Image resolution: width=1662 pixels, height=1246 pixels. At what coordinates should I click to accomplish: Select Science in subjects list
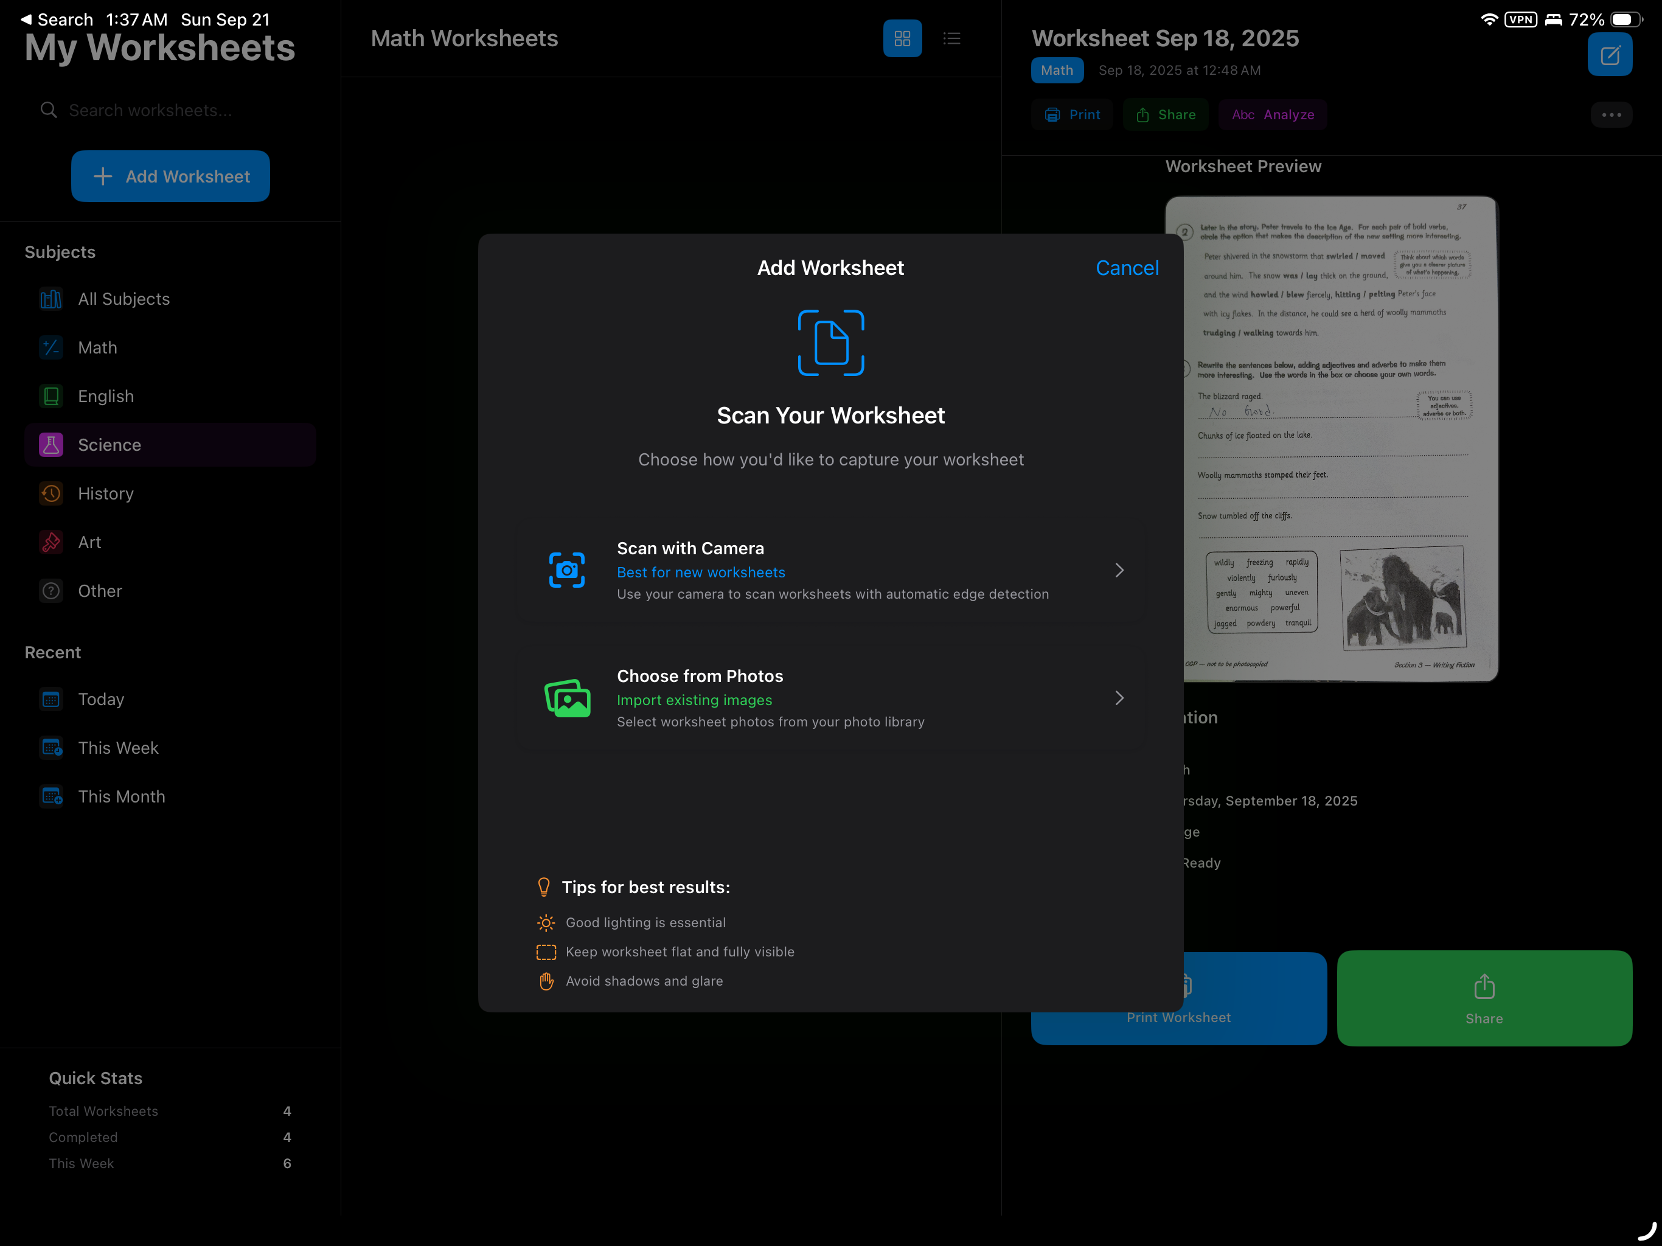click(x=170, y=445)
